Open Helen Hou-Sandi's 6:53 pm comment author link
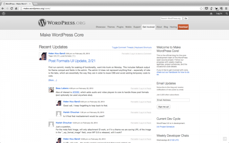Viewport: 229px width, 143px height. 72,101
